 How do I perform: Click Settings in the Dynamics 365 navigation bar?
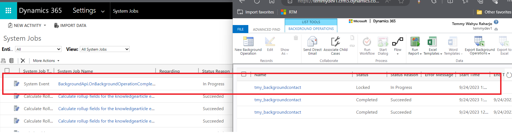[x=84, y=10]
